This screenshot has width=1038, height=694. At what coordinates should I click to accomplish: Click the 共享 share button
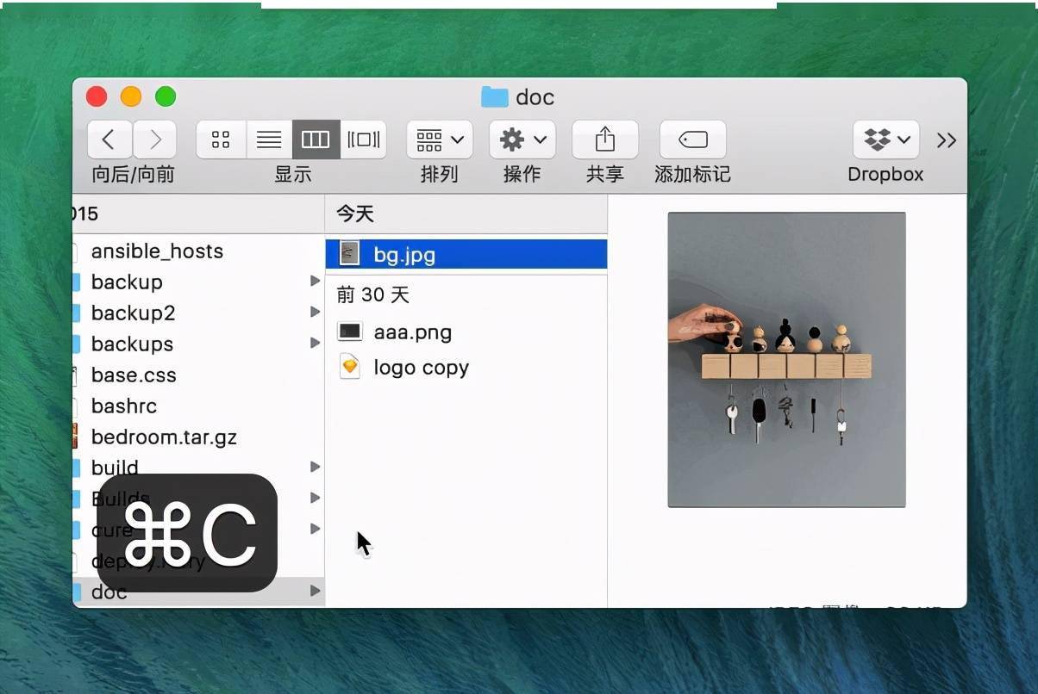point(605,139)
